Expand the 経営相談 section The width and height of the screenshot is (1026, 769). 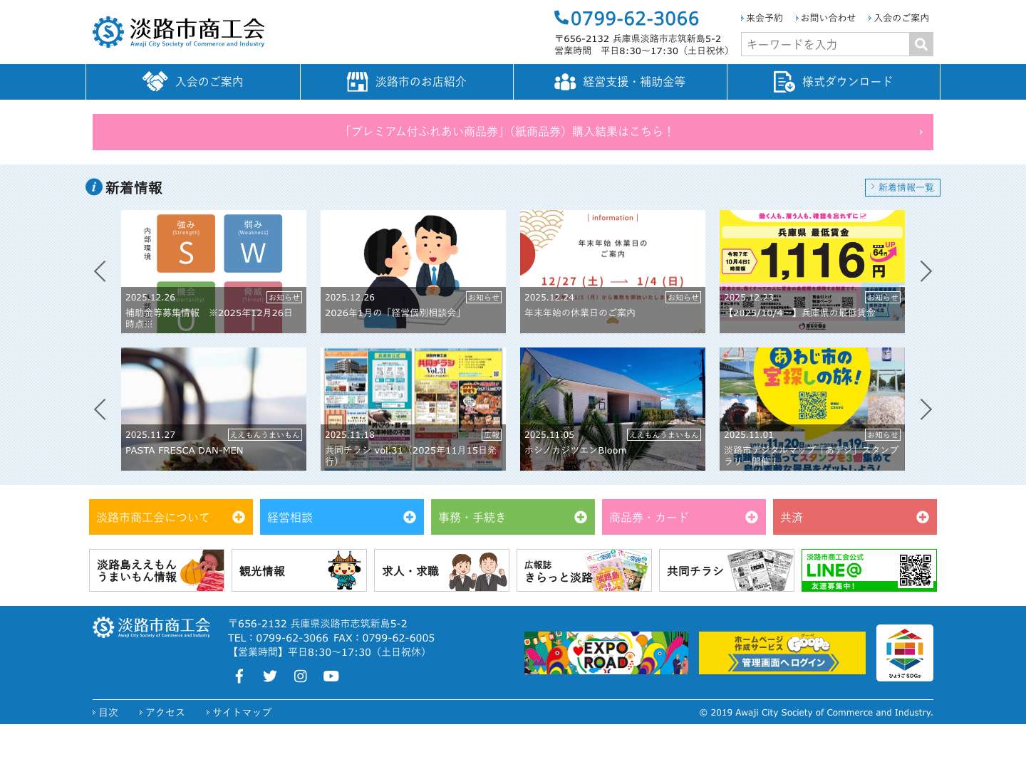pos(341,517)
